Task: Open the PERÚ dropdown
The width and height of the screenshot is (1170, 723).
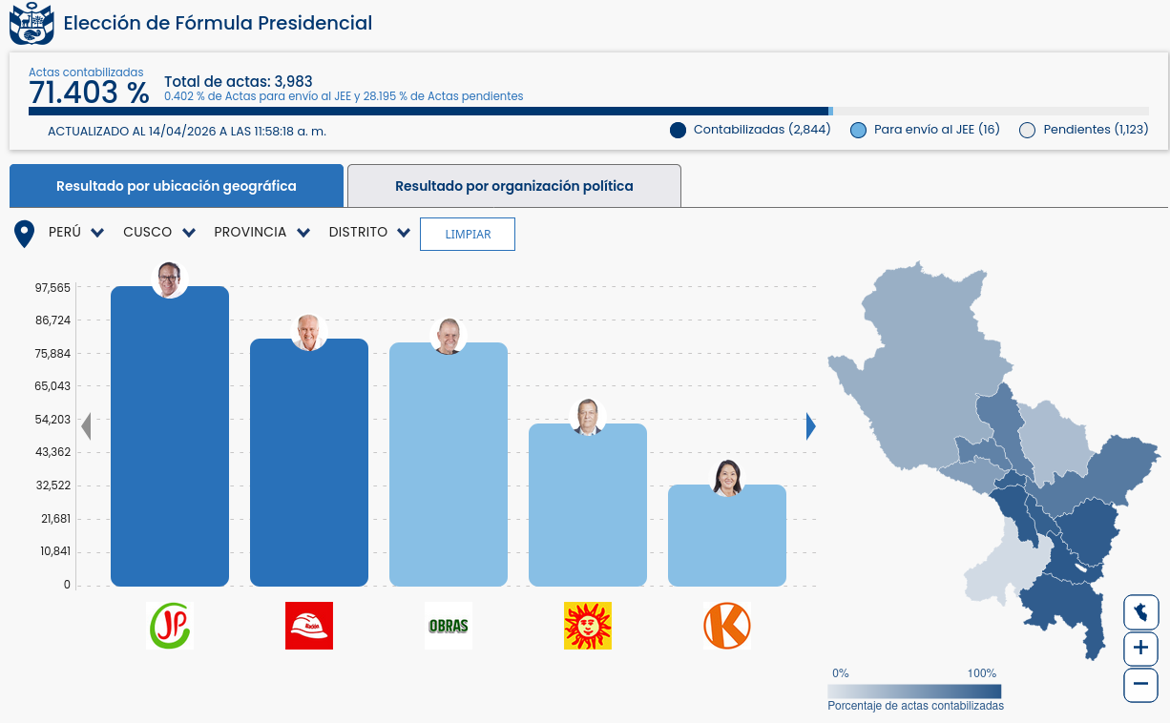Action: (x=76, y=233)
